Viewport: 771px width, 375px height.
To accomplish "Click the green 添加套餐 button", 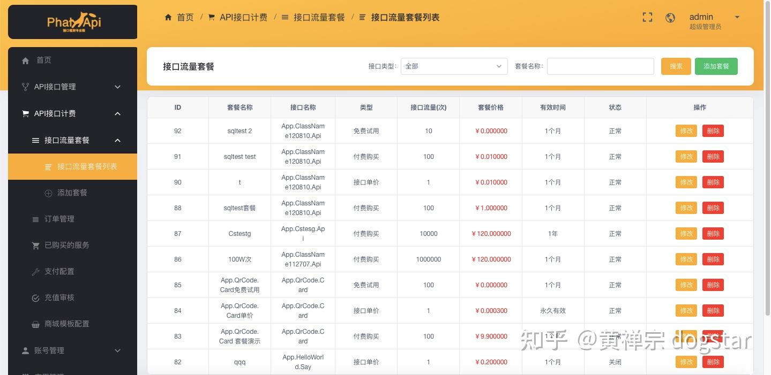I will (x=716, y=66).
